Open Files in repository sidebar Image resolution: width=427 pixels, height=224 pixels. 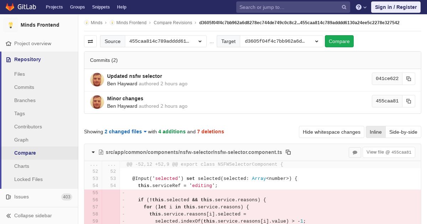tap(20, 74)
